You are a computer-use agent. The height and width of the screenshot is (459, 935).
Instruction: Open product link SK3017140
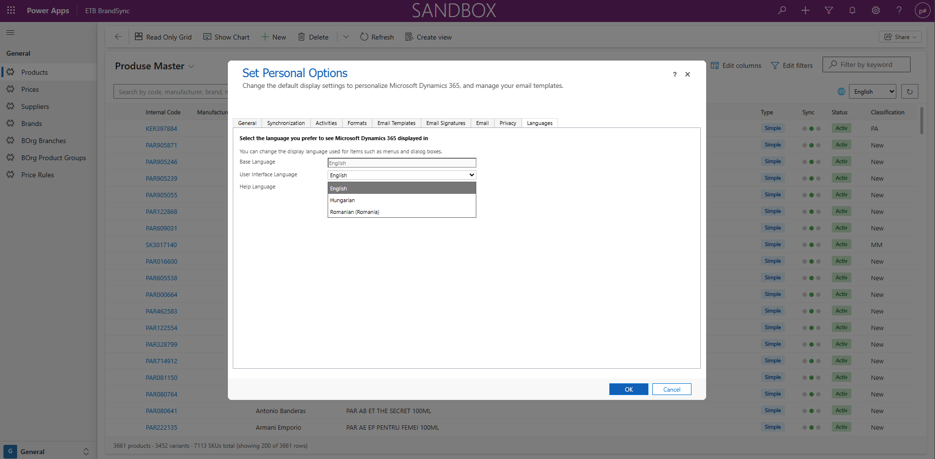161,245
